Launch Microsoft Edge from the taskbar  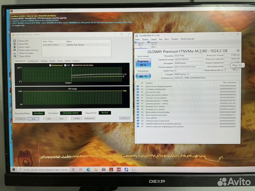click(88, 169)
